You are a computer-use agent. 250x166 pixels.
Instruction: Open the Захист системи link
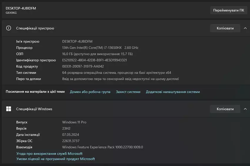tap(128, 92)
